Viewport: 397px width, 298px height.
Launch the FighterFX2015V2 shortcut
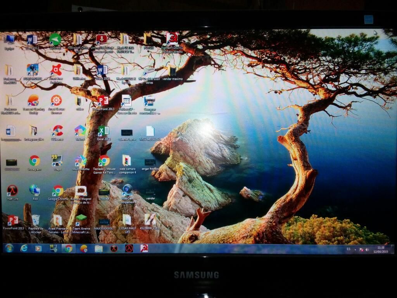172,42
